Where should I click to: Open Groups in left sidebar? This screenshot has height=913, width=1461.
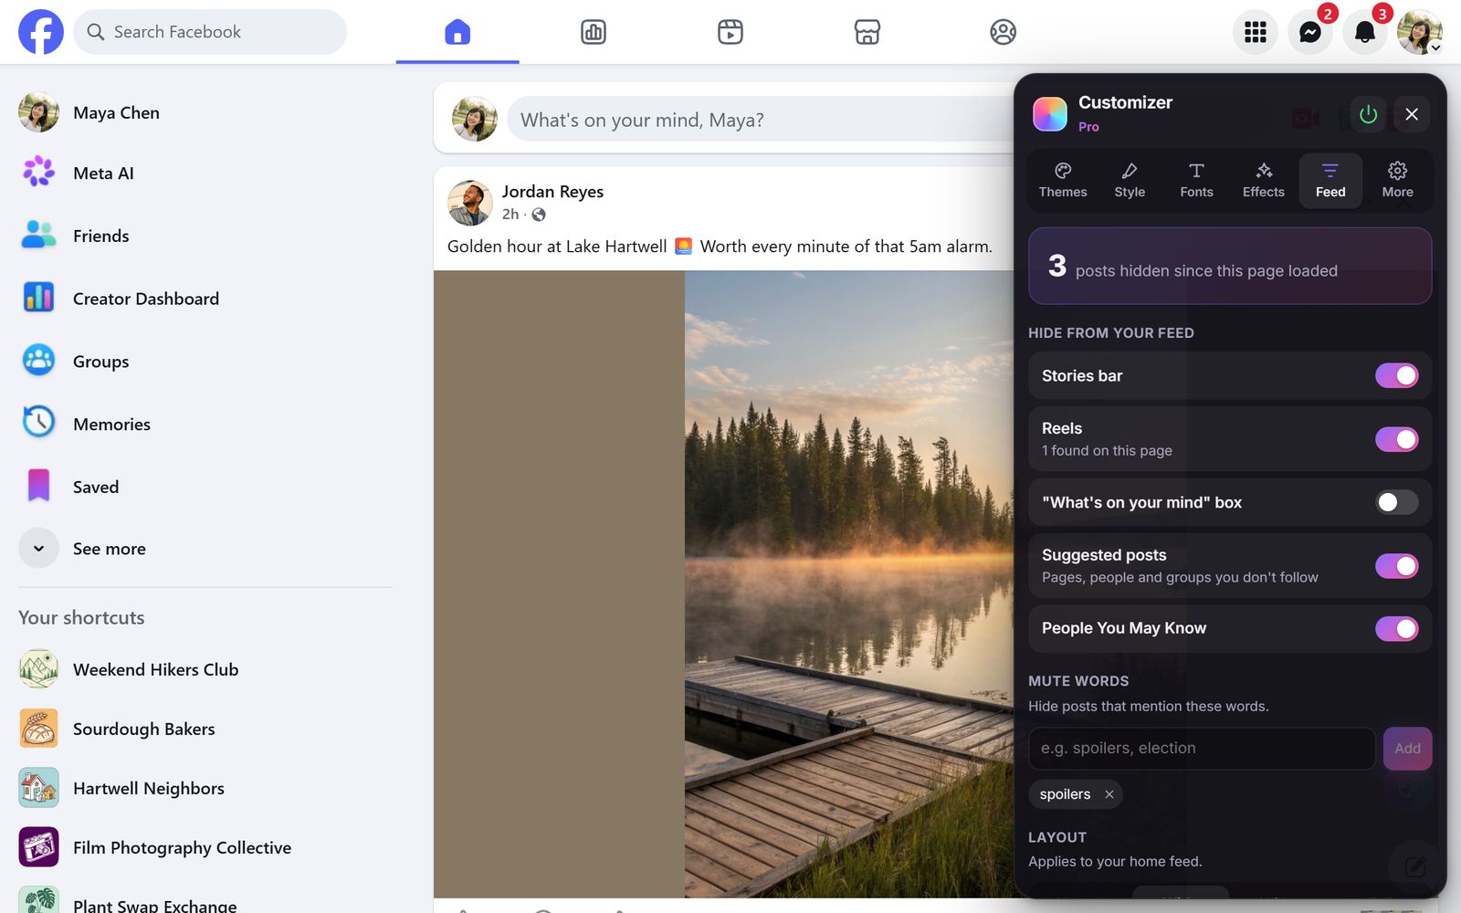[x=205, y=361]
